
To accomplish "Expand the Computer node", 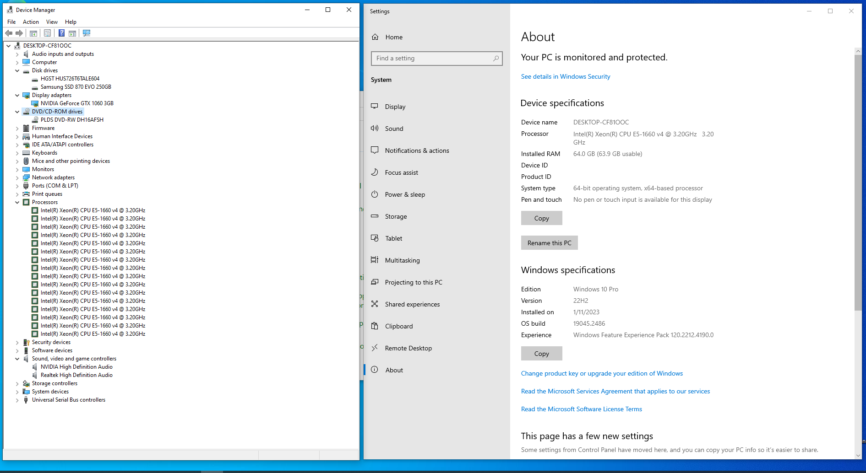I will pos(17,62).
